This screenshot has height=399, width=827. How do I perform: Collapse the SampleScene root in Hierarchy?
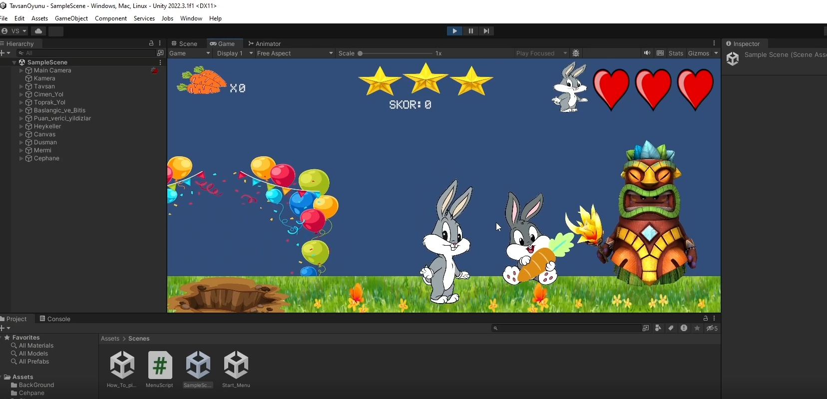click(x=14, y=62)
